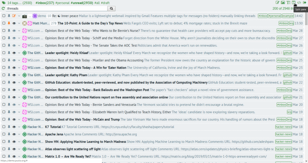Expand chevron on 'Apache Jena' thread
308x163 pixels.
click(19, 134)
